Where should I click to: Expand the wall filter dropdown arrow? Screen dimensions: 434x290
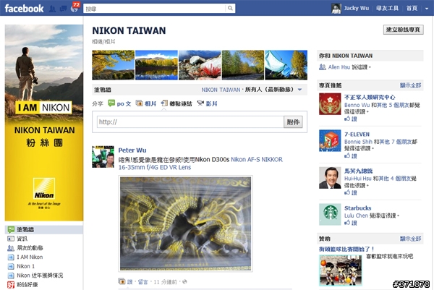(299, 90)
